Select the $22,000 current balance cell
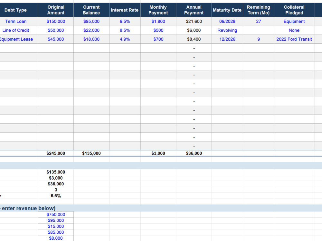This screenshot has width=322, height=241. [x=91, y=30]
